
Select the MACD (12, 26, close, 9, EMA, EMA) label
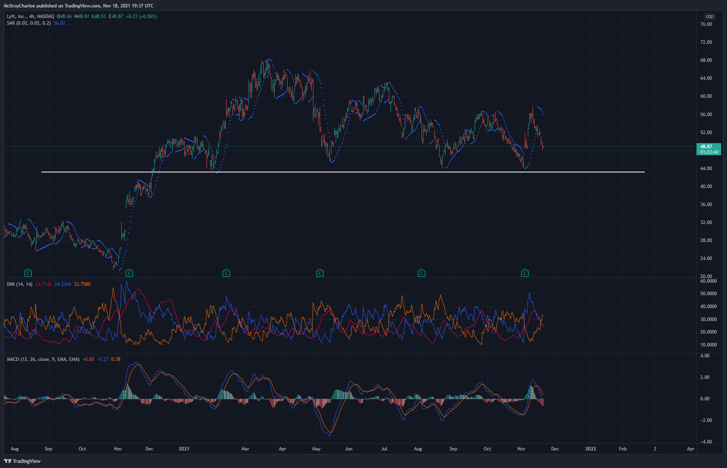43,359
